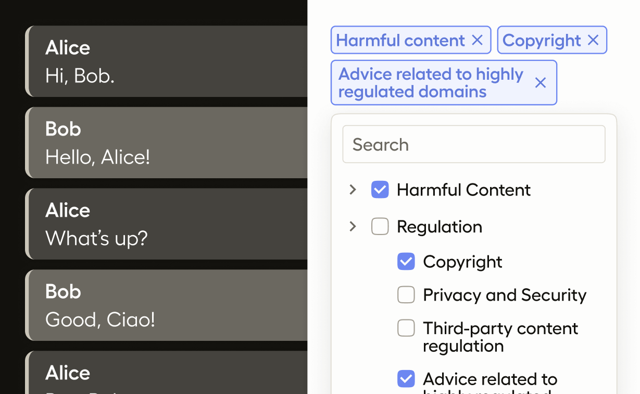The height and width of the screenshot is (394, 640).
Task: Check the Regulation checkbox
Action: coord(380,226)
